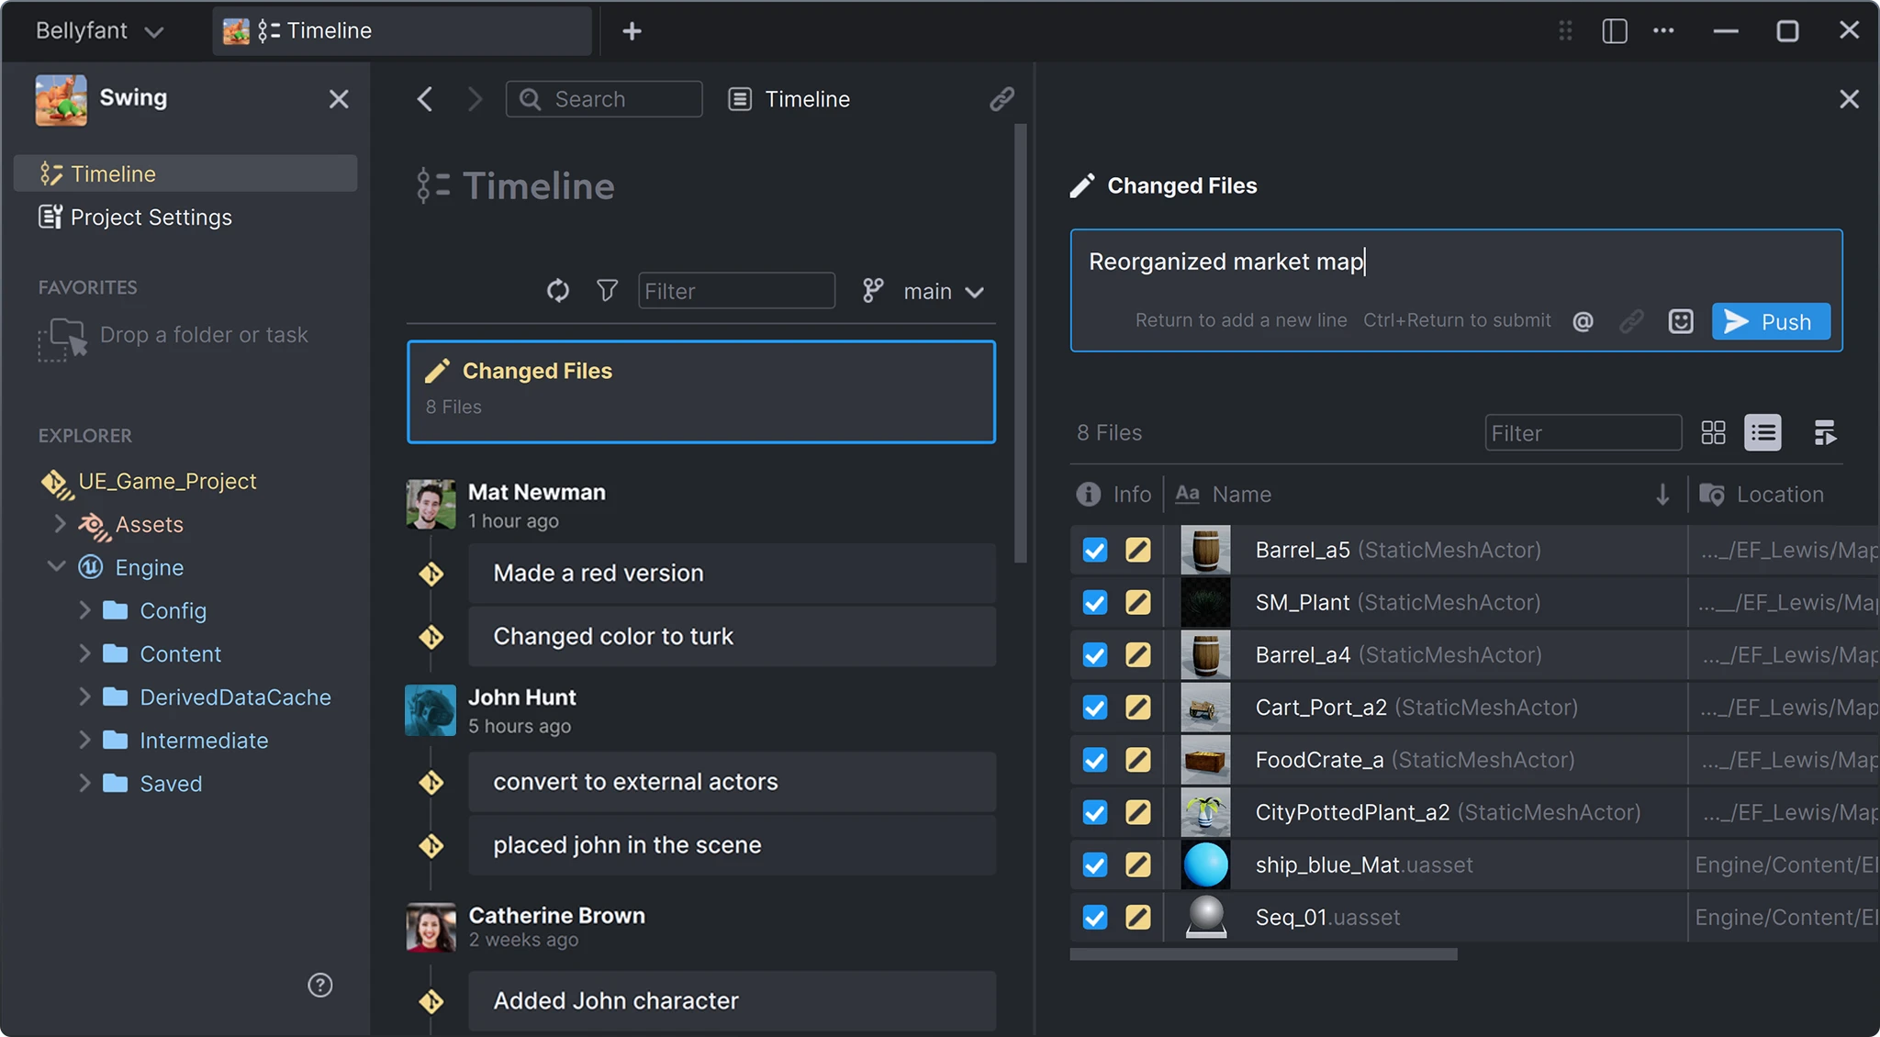Add an emoji to the commit message
Image resolution: width=1880 pixels, height=1037 pixels.
tap(1680, 320)
